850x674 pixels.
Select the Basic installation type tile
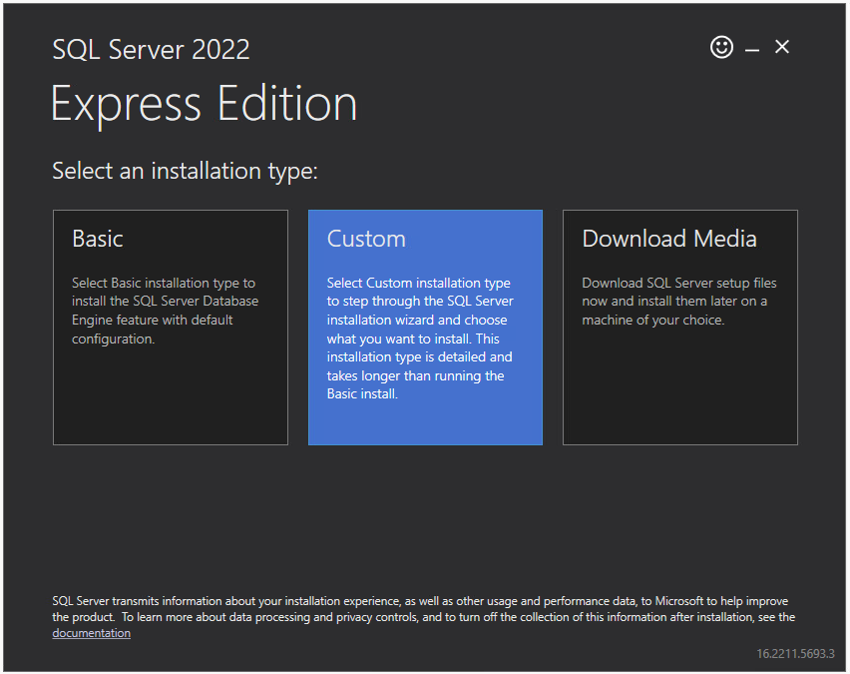point(170,327)
